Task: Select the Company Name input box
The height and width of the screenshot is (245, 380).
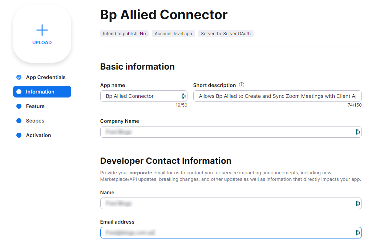Action: pyautogui.click(x=231, y=132)
